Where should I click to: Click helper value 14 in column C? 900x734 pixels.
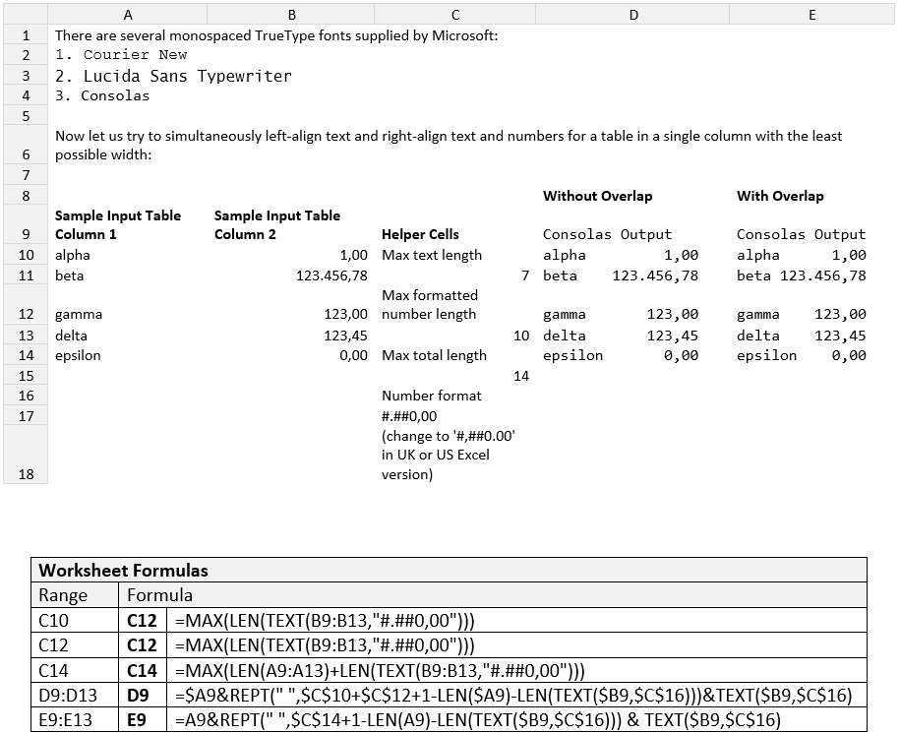click(x=521, y=376)
